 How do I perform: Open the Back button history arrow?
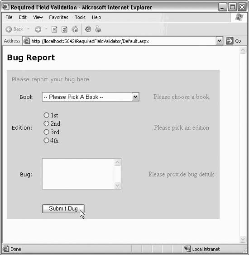pyautogui.click(x=28, y=29)
